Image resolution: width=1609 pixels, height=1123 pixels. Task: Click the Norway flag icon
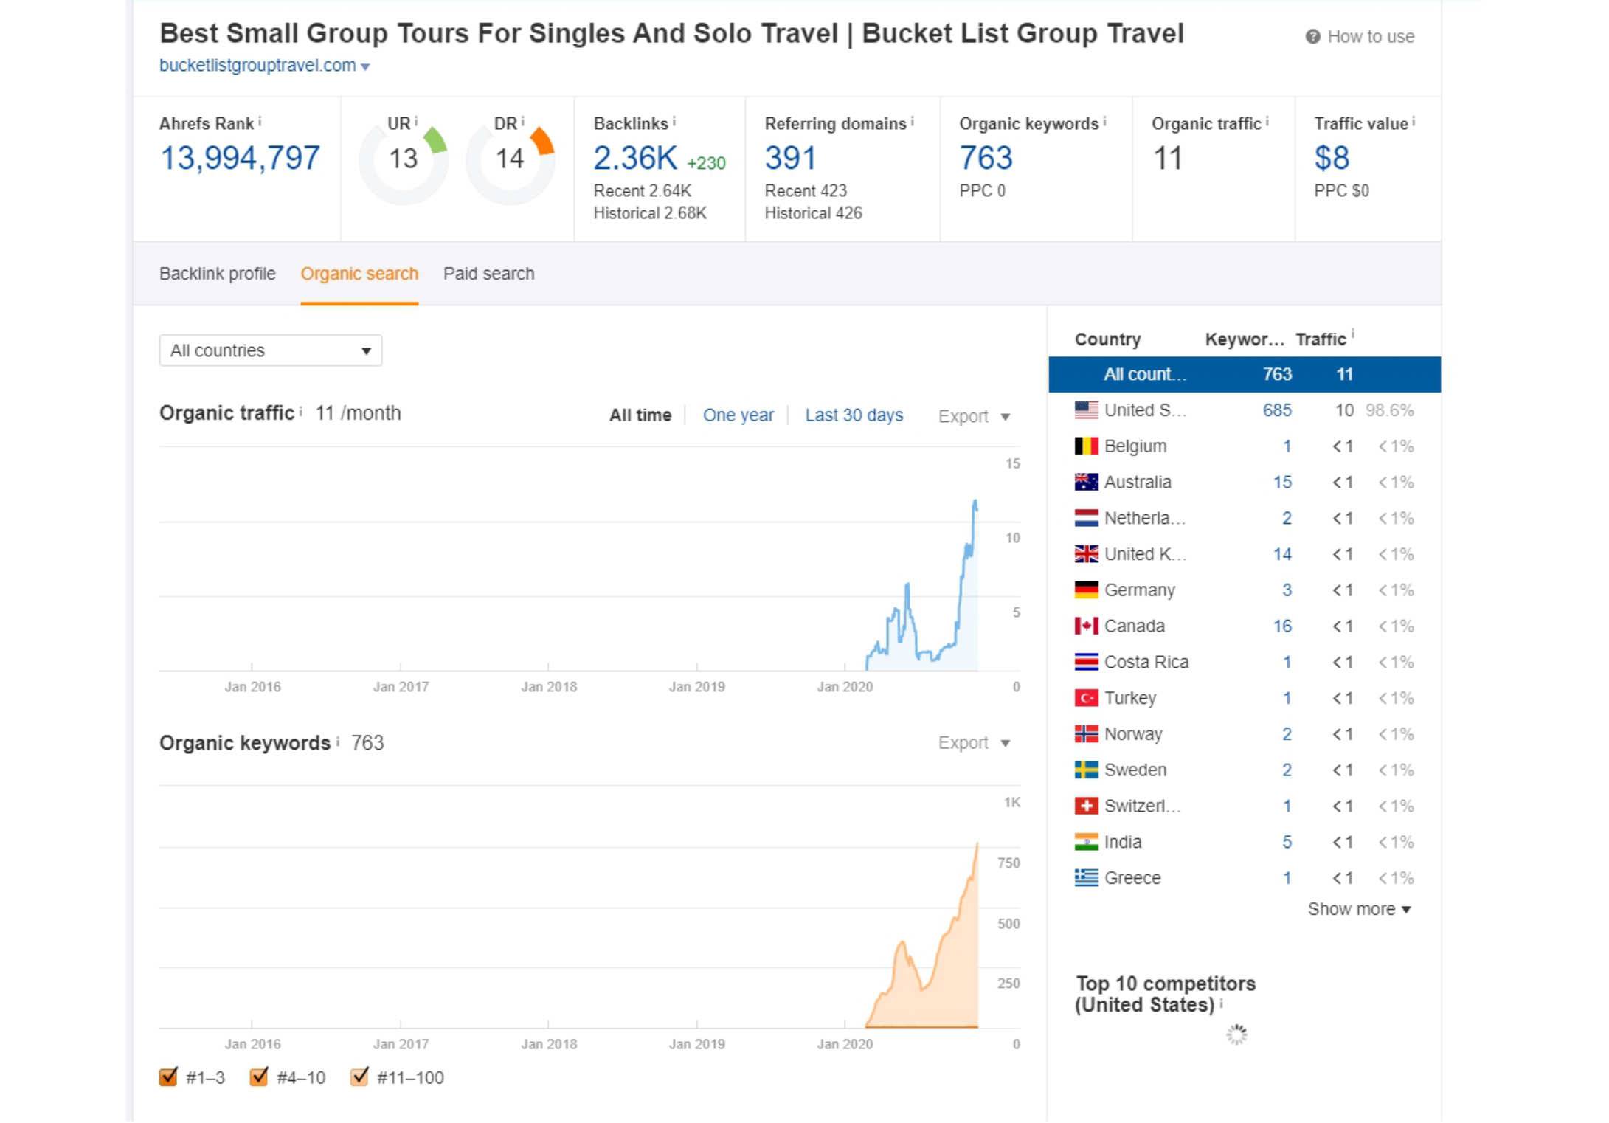1086,733
